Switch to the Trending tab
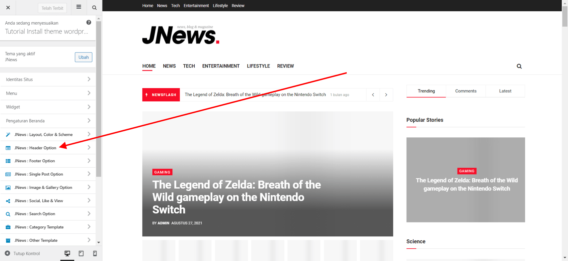 coord(426,91)
